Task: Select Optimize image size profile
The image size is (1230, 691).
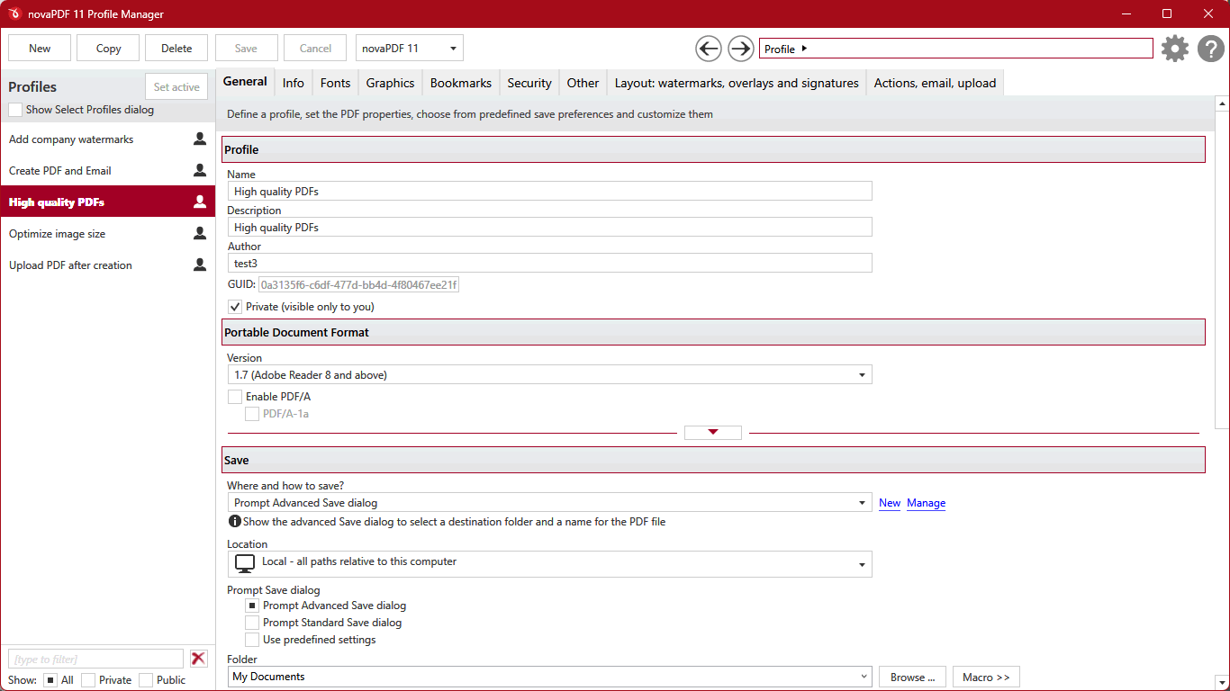Action: click(x=108, y=233)
